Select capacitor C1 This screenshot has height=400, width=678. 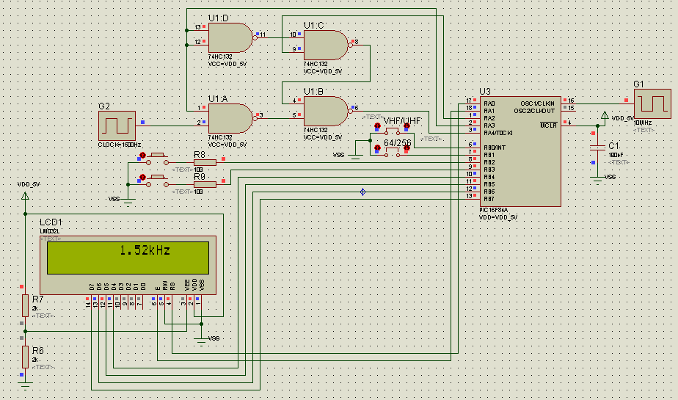(597, 148)
